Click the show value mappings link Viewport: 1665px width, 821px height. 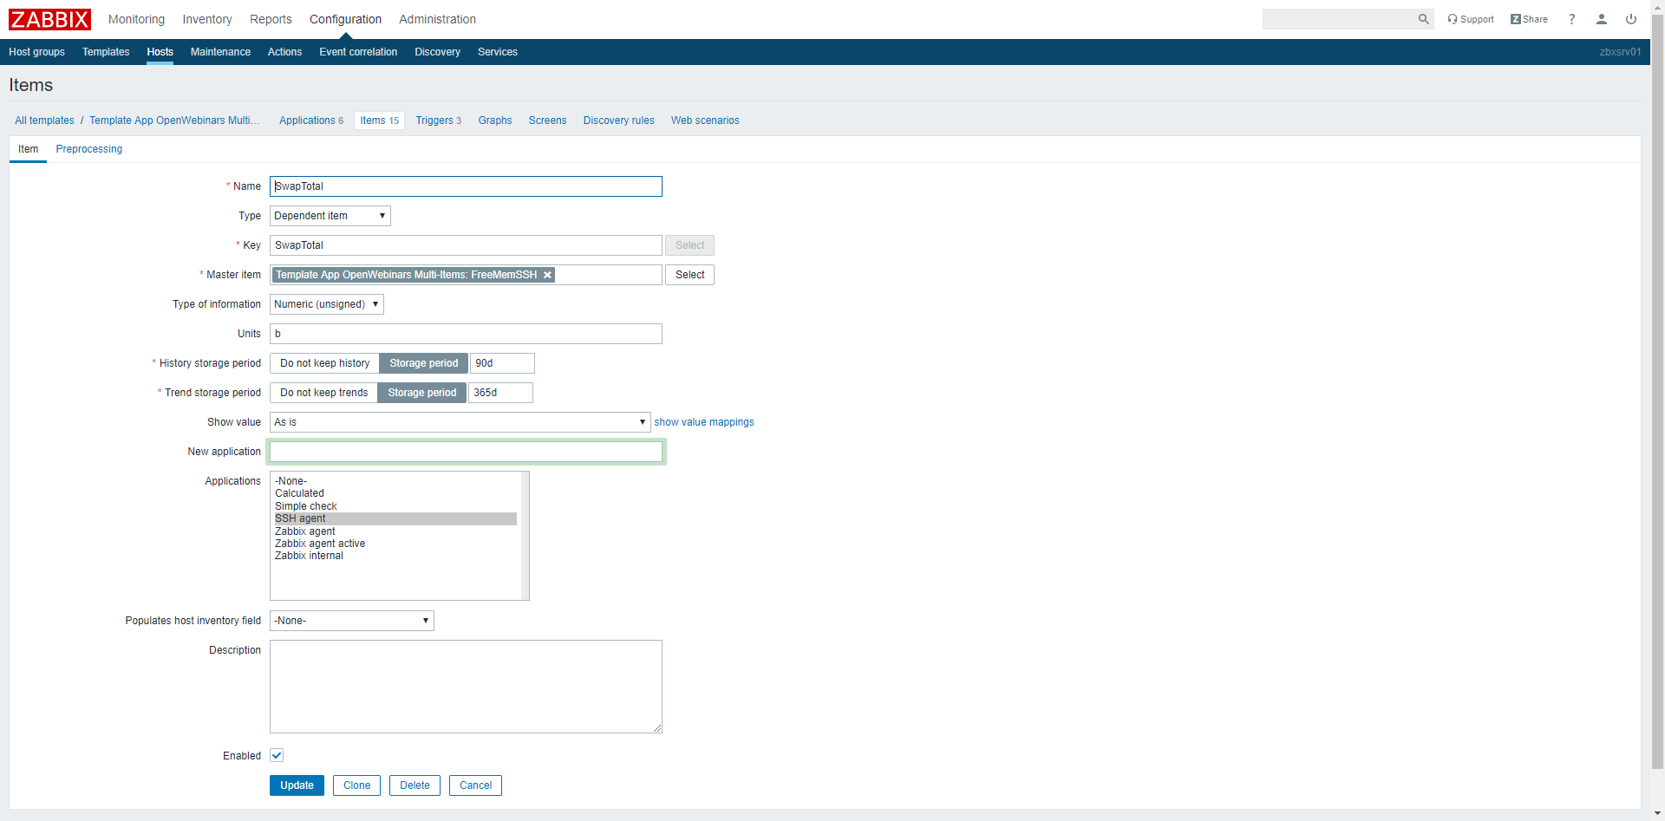(x=703, y=422)
